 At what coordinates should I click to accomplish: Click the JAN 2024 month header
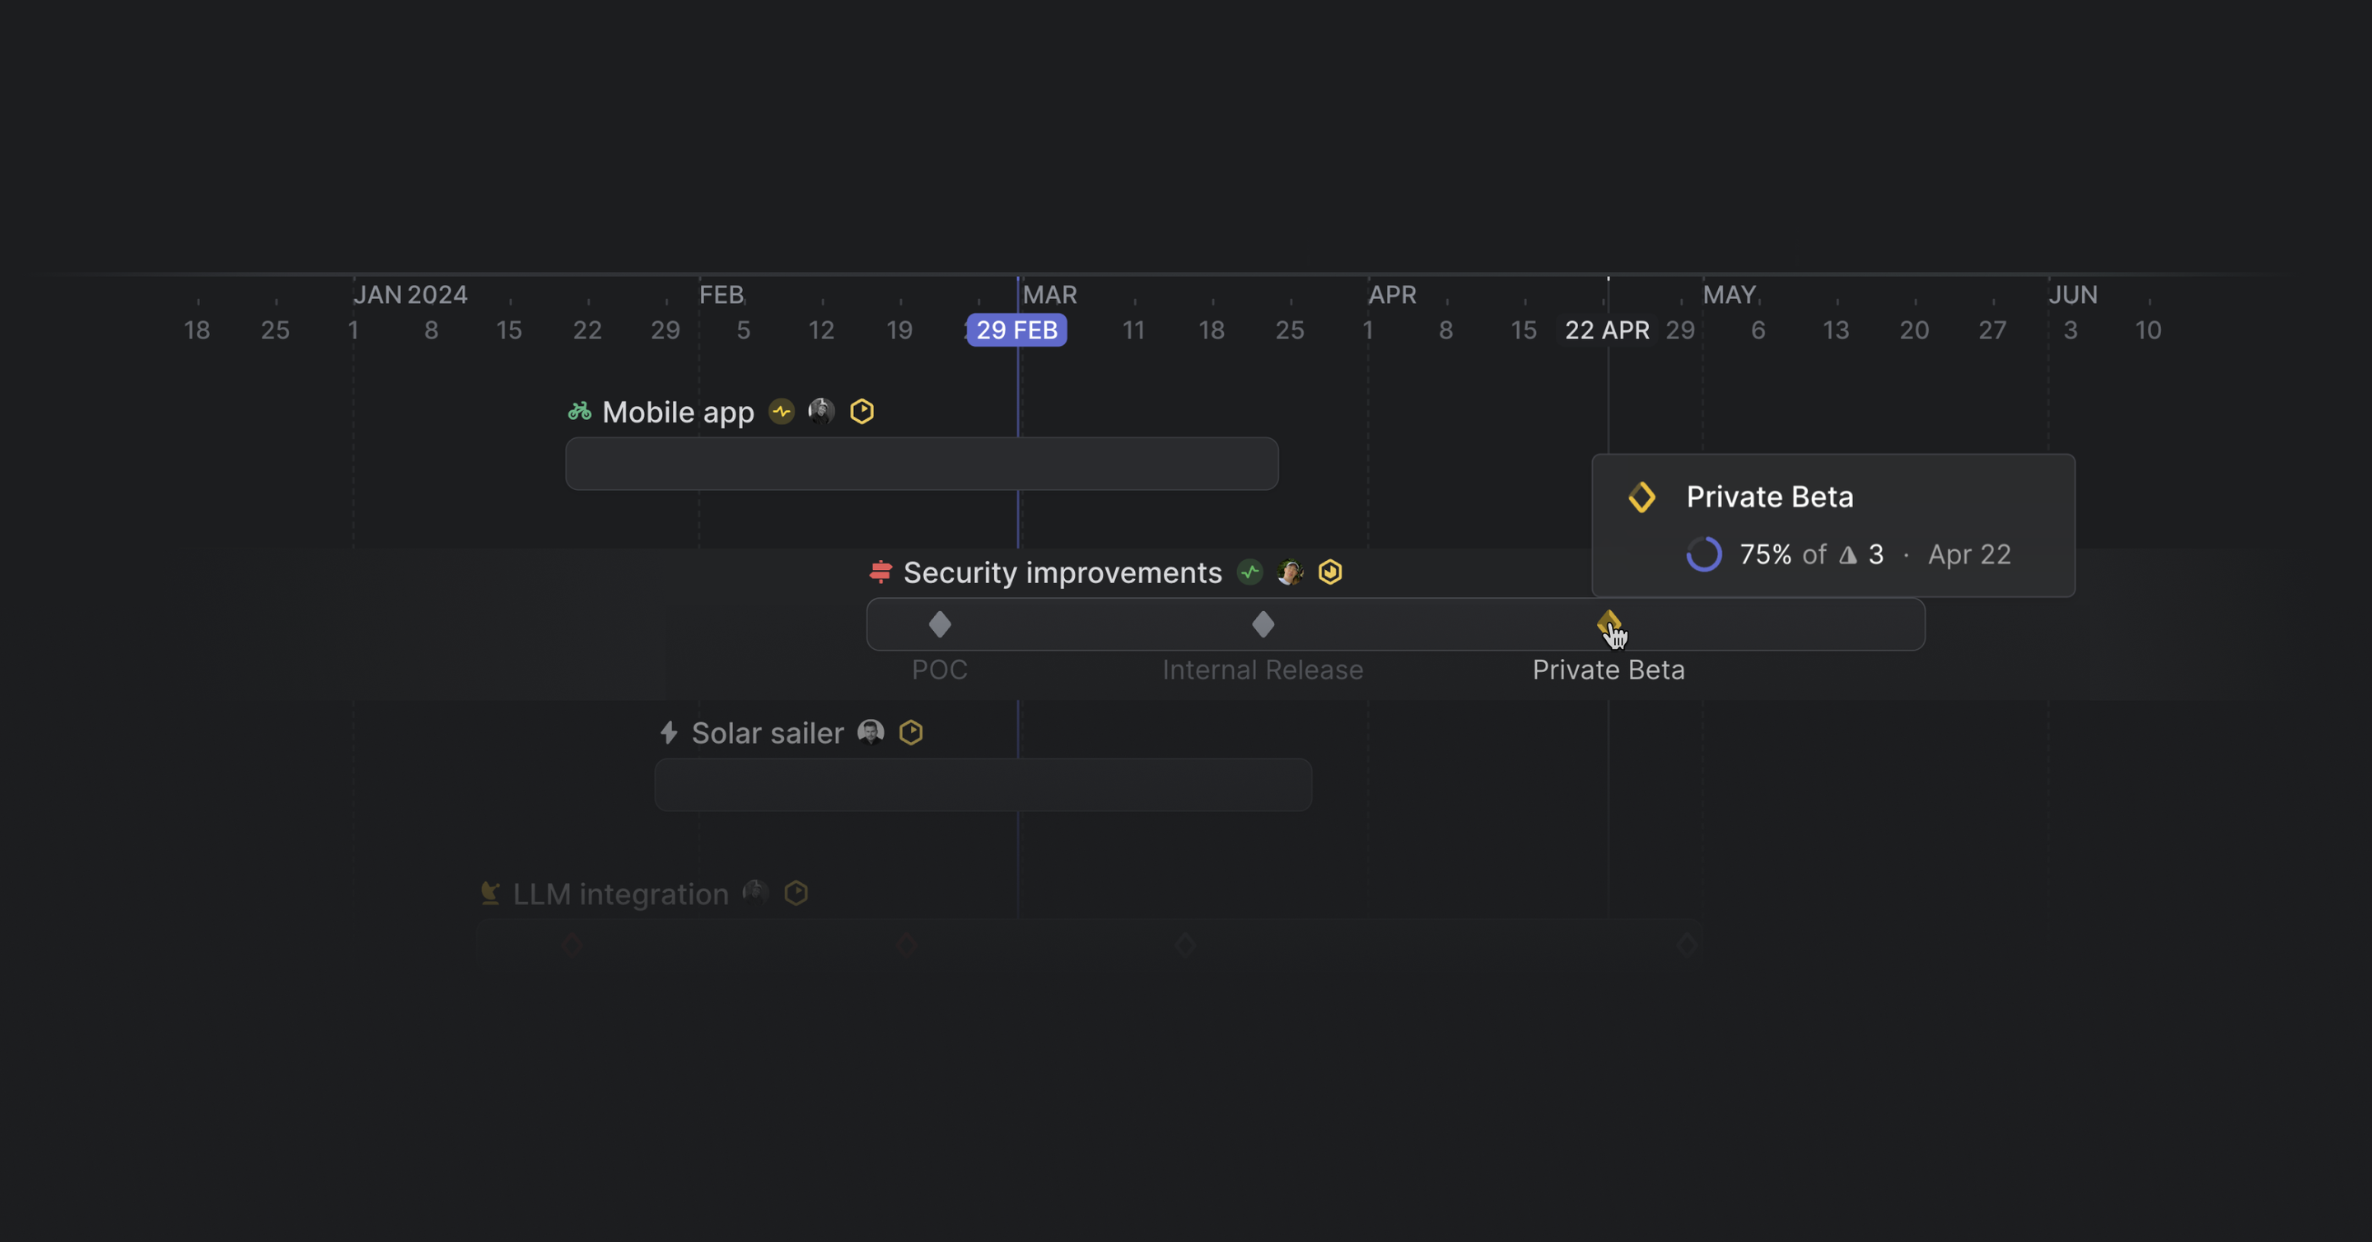click(412, 294)
